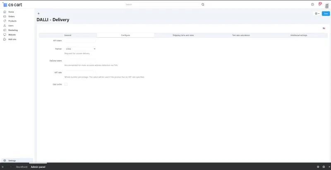
Task: Click the blue Save button
Action: point(326,14)
